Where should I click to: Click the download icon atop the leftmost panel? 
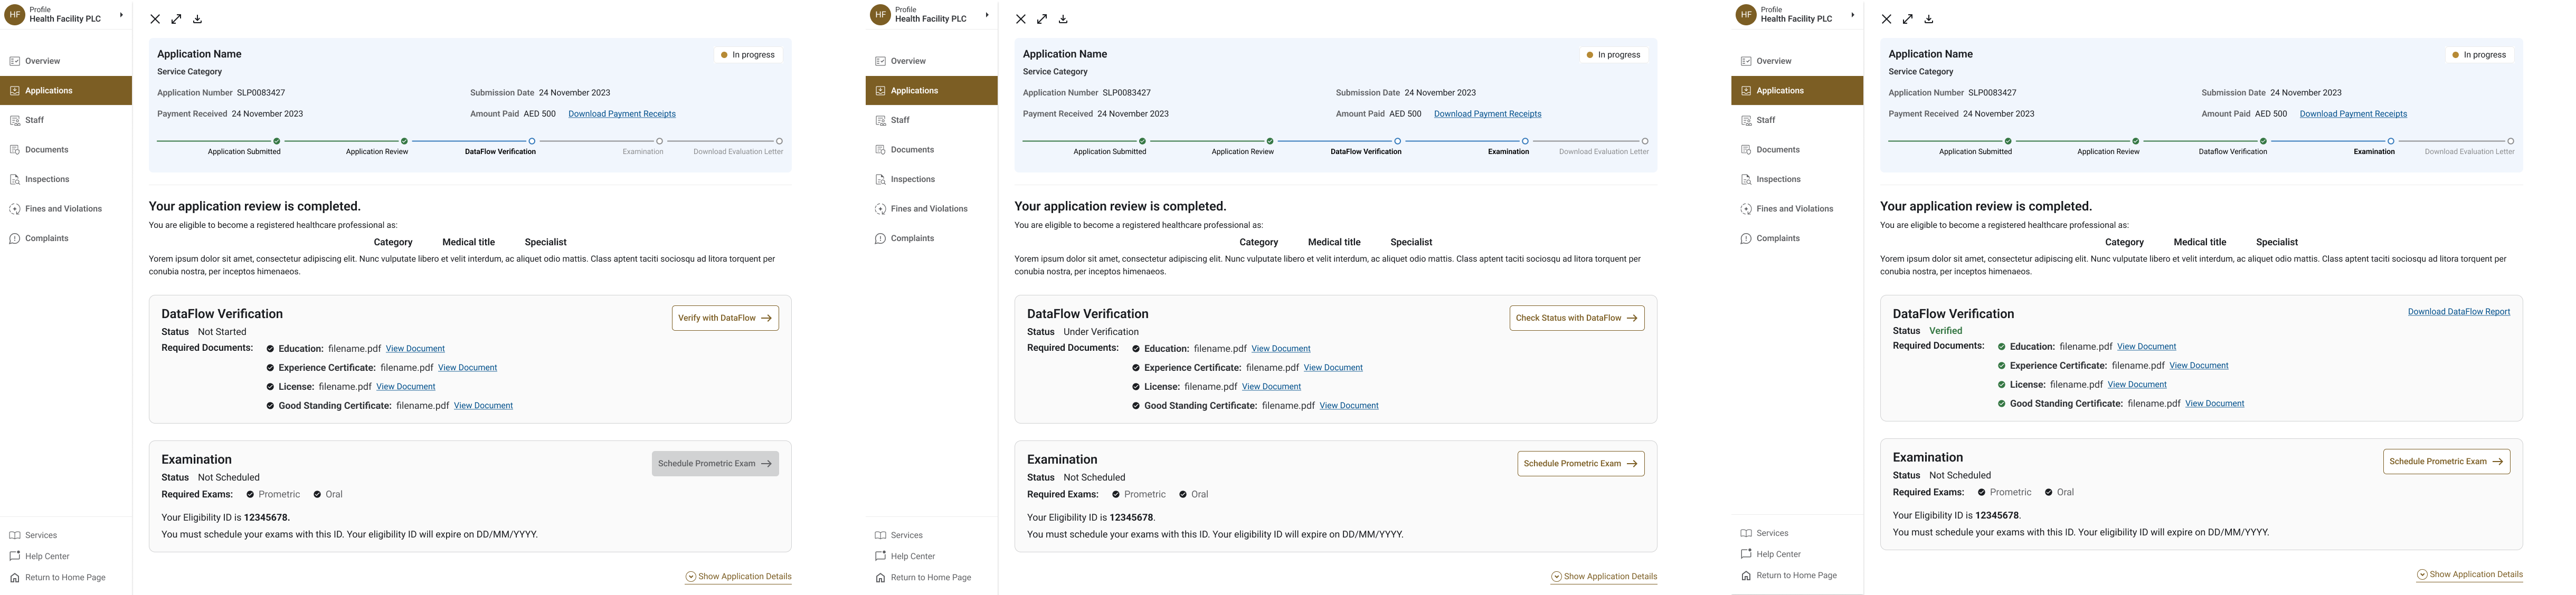coord(197,19)
